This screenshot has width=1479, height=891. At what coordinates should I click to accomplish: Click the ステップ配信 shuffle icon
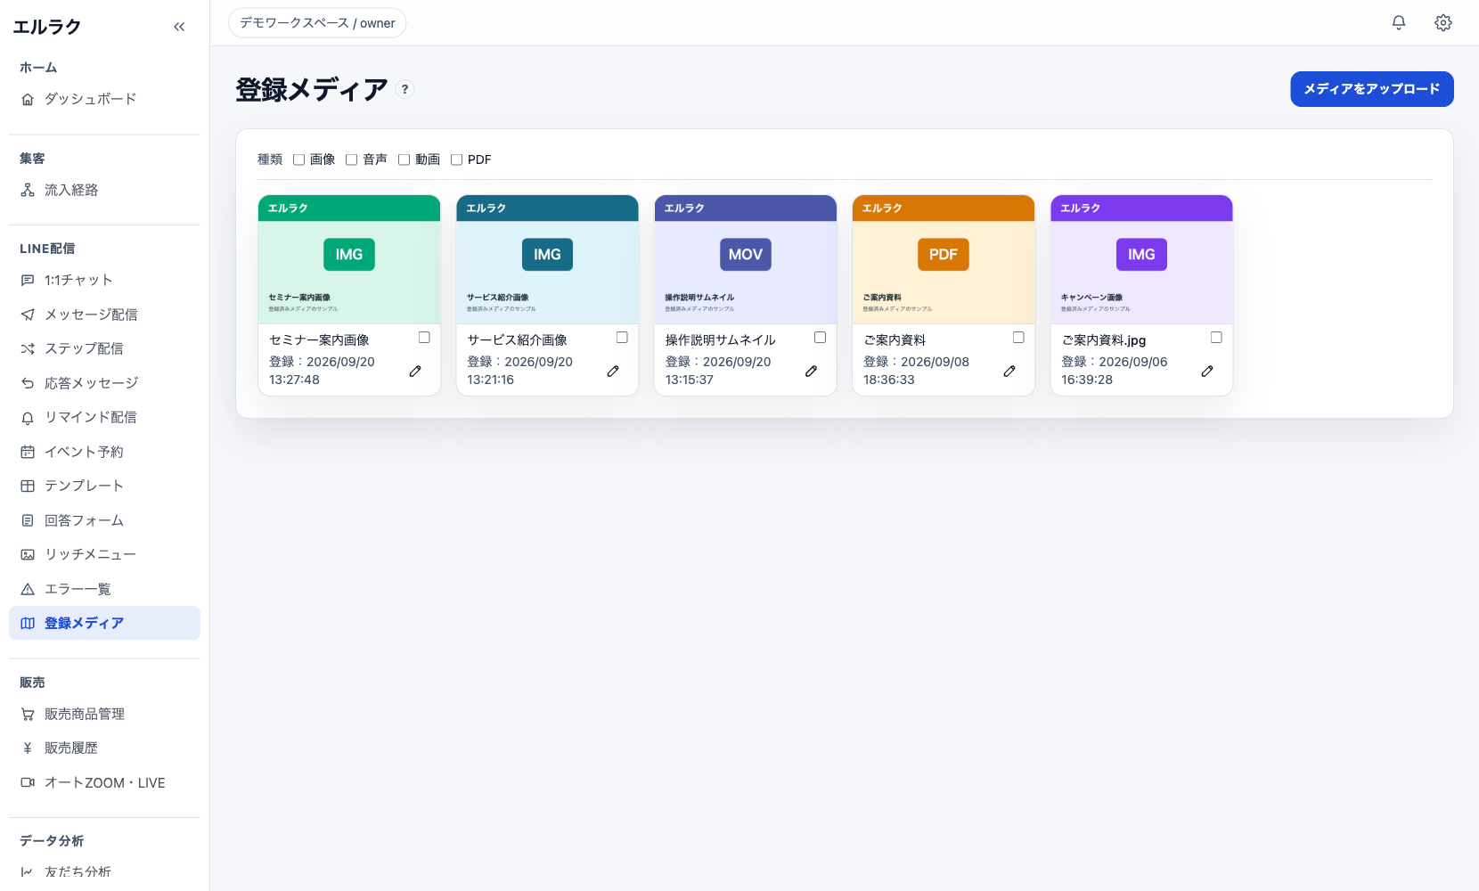28,348
